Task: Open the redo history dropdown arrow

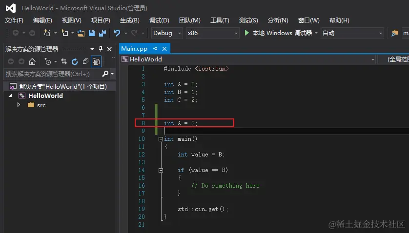Action: pos(143,33)
